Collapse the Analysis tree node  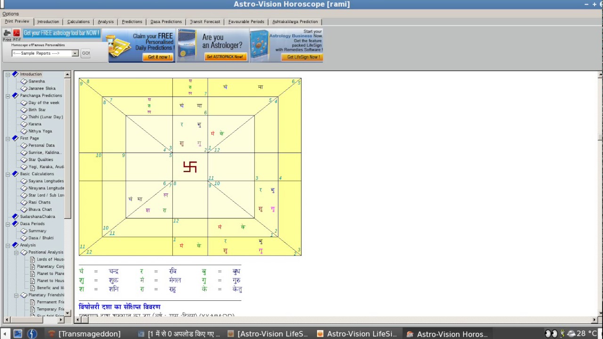coord(8,245)
